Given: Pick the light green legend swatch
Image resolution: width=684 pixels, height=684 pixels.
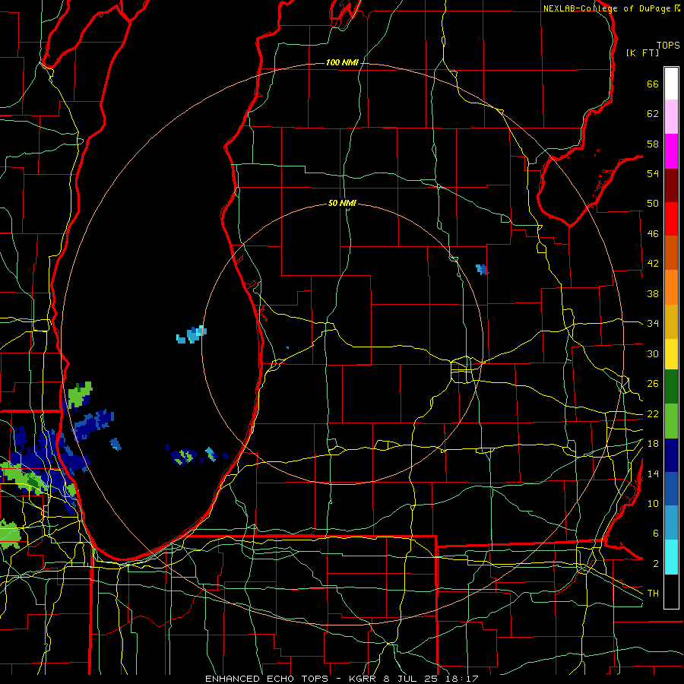Looking at the screenshot, I should [x=671, y=420].
